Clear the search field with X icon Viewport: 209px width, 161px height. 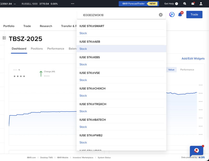[x=161, y=15]
